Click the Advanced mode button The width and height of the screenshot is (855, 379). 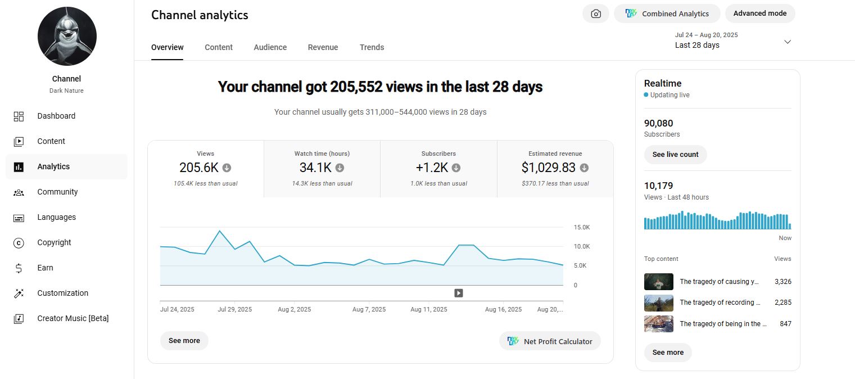(760, 13)
